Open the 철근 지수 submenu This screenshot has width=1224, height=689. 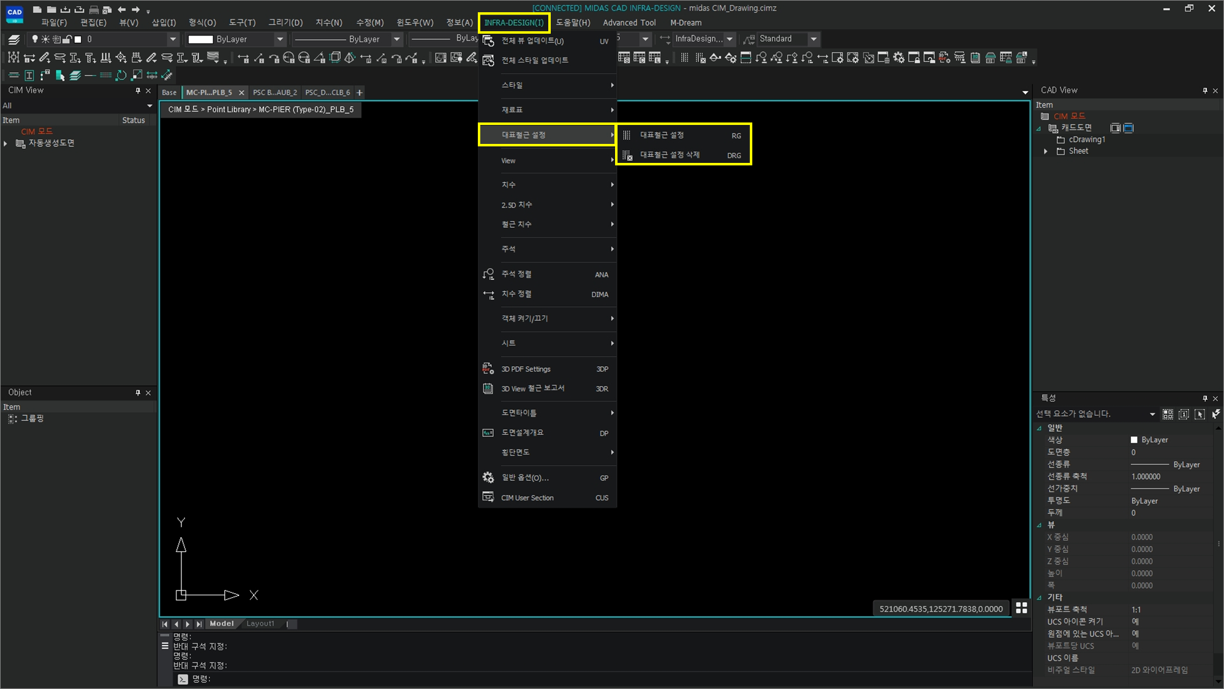tap(547, 225)
